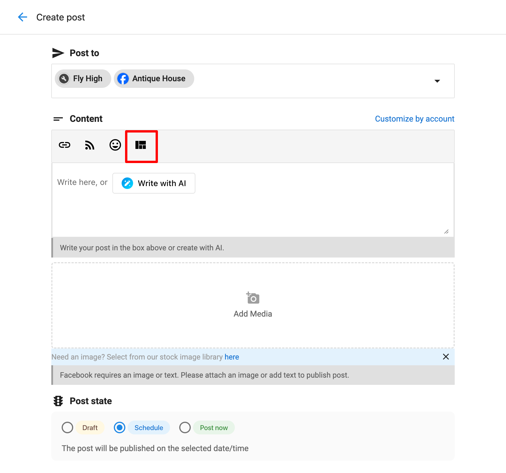Expand the Post to accounts dropdown arrow
Image resolution: width=506 pixels, height=473 pixels.
click(437, 81)
